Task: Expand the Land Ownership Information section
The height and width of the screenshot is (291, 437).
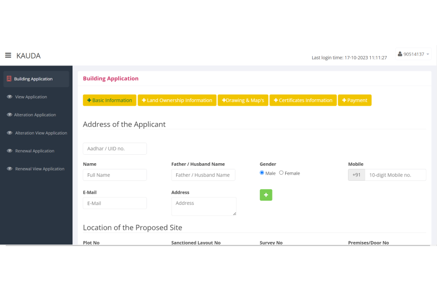Action: [x=177, y=100]
